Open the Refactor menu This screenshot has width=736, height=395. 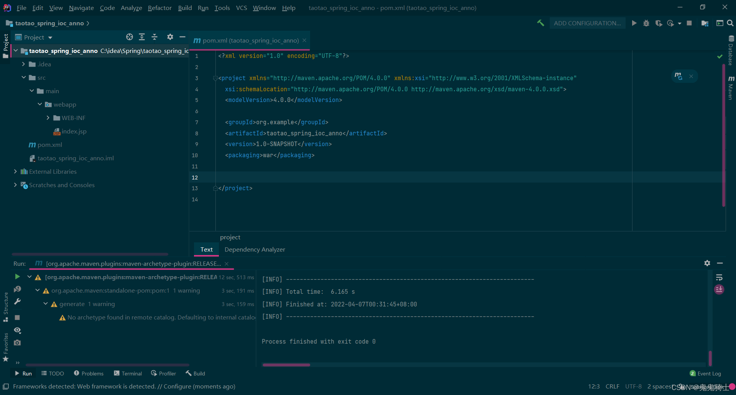click(159, 8)
